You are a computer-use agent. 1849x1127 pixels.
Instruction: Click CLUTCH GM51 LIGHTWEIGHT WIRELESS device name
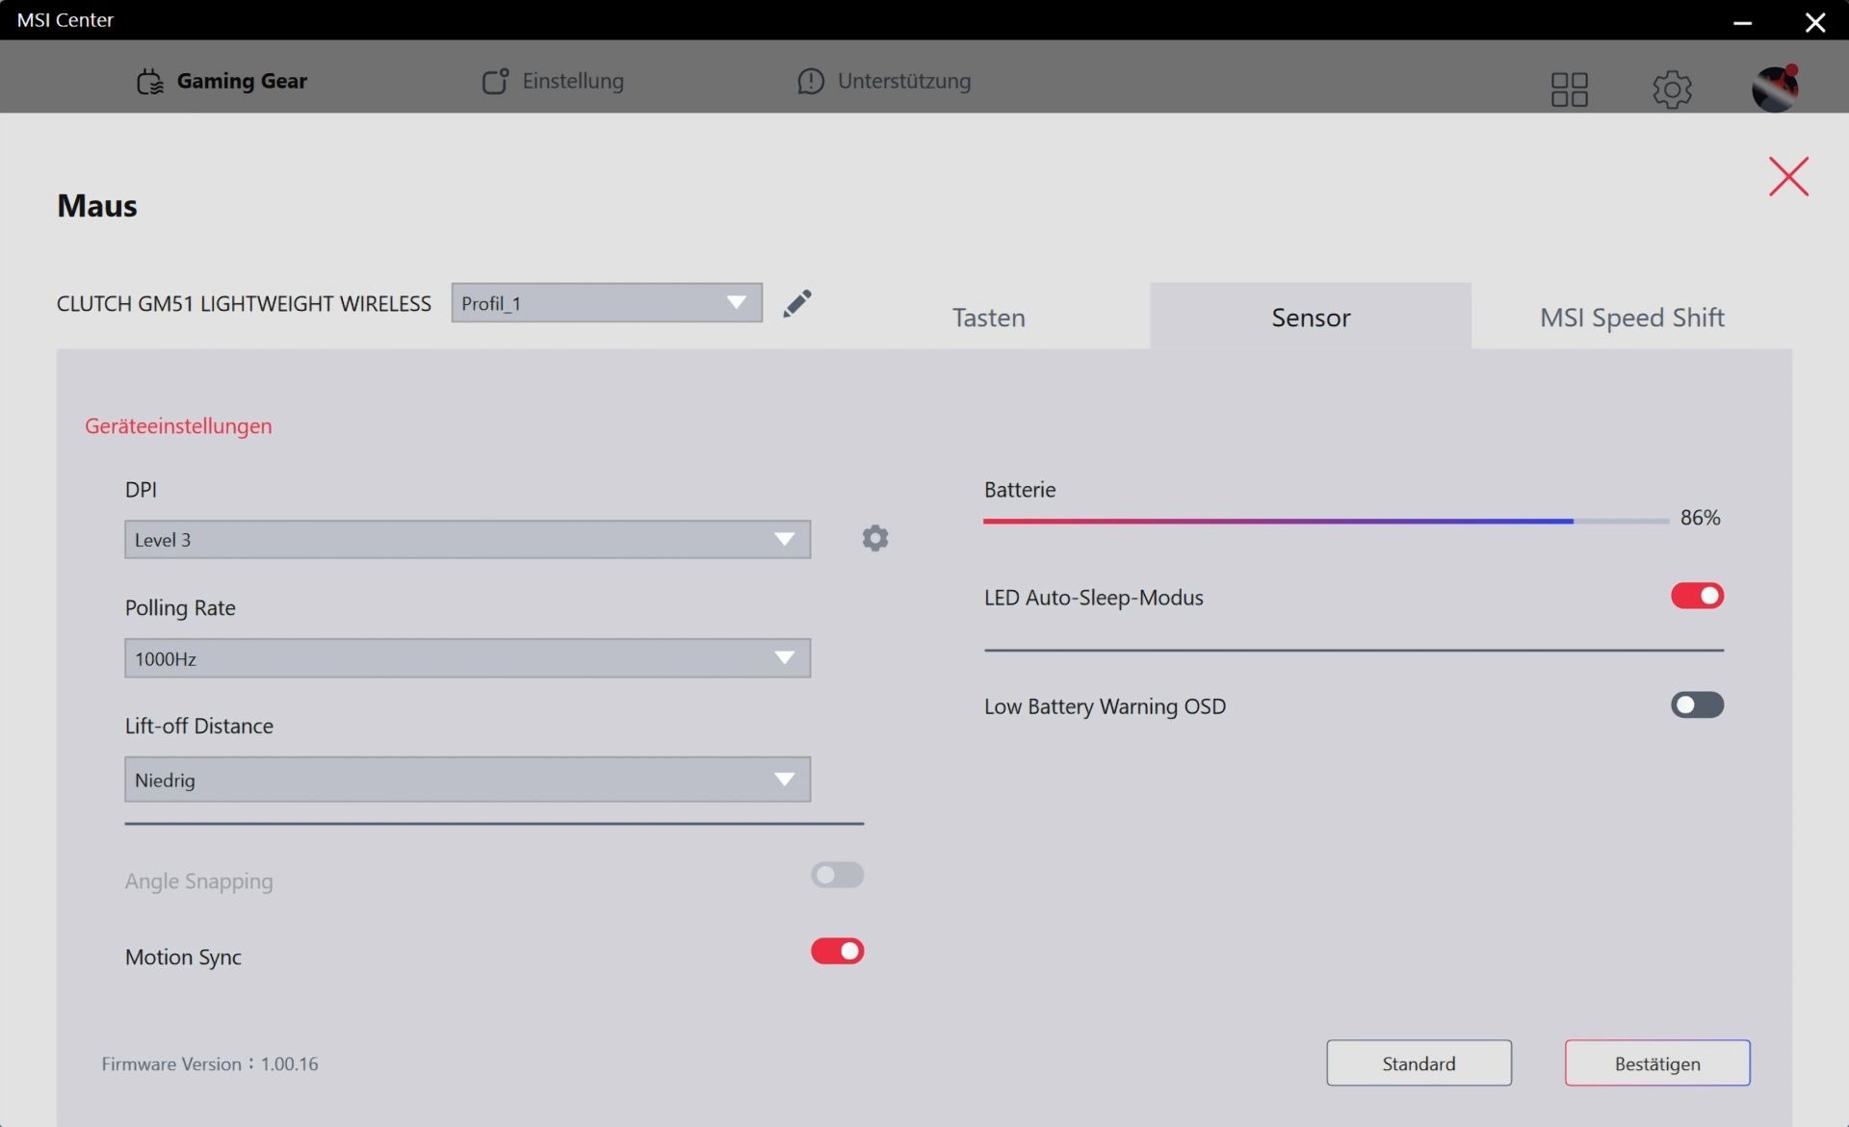pyautogui.click(x=244, y=303)
